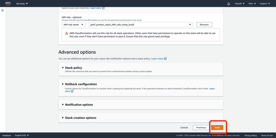This screenshot has height=138, width=276.
Task: Click the orange Next button
Action: click(217, 128)
